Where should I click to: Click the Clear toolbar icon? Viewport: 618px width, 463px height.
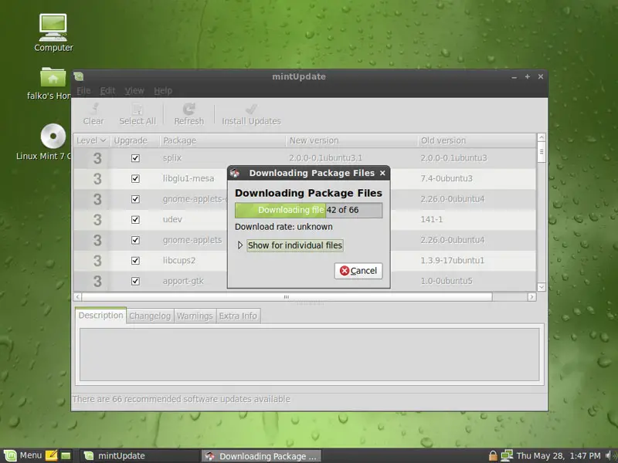93,109
